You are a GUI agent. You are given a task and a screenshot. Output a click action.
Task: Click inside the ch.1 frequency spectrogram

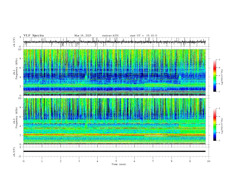114,72
